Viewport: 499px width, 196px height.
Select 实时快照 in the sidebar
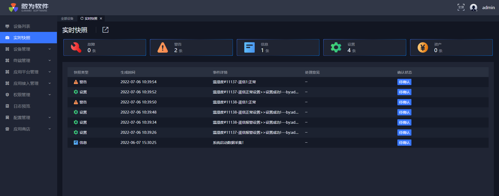(x=28, y=38)
